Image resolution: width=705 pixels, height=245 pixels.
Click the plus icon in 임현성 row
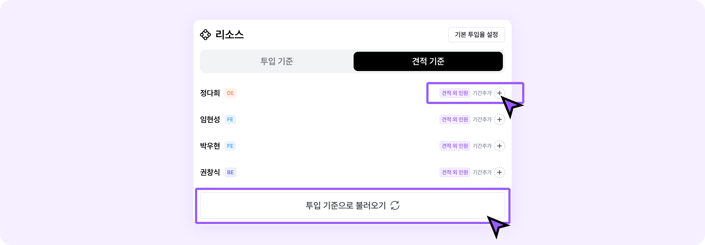(x=499, y=119)
